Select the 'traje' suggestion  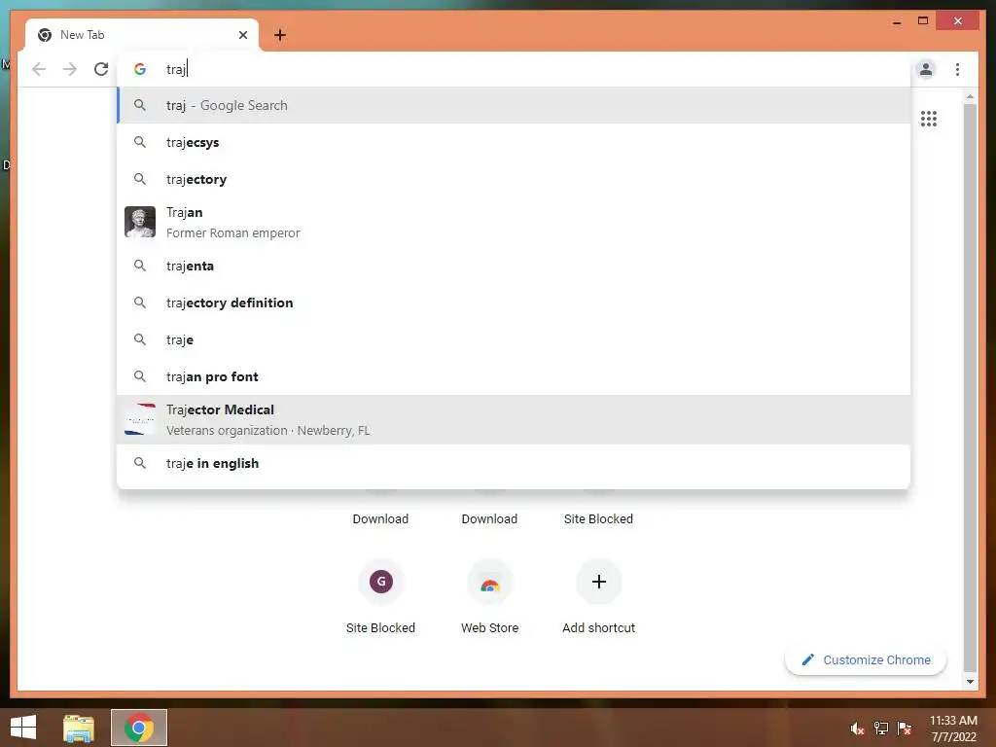pos(514,339)
